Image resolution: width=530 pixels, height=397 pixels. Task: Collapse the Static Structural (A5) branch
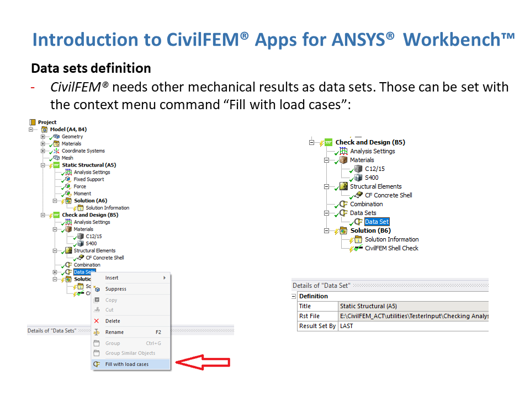click(x=43, y=165)
